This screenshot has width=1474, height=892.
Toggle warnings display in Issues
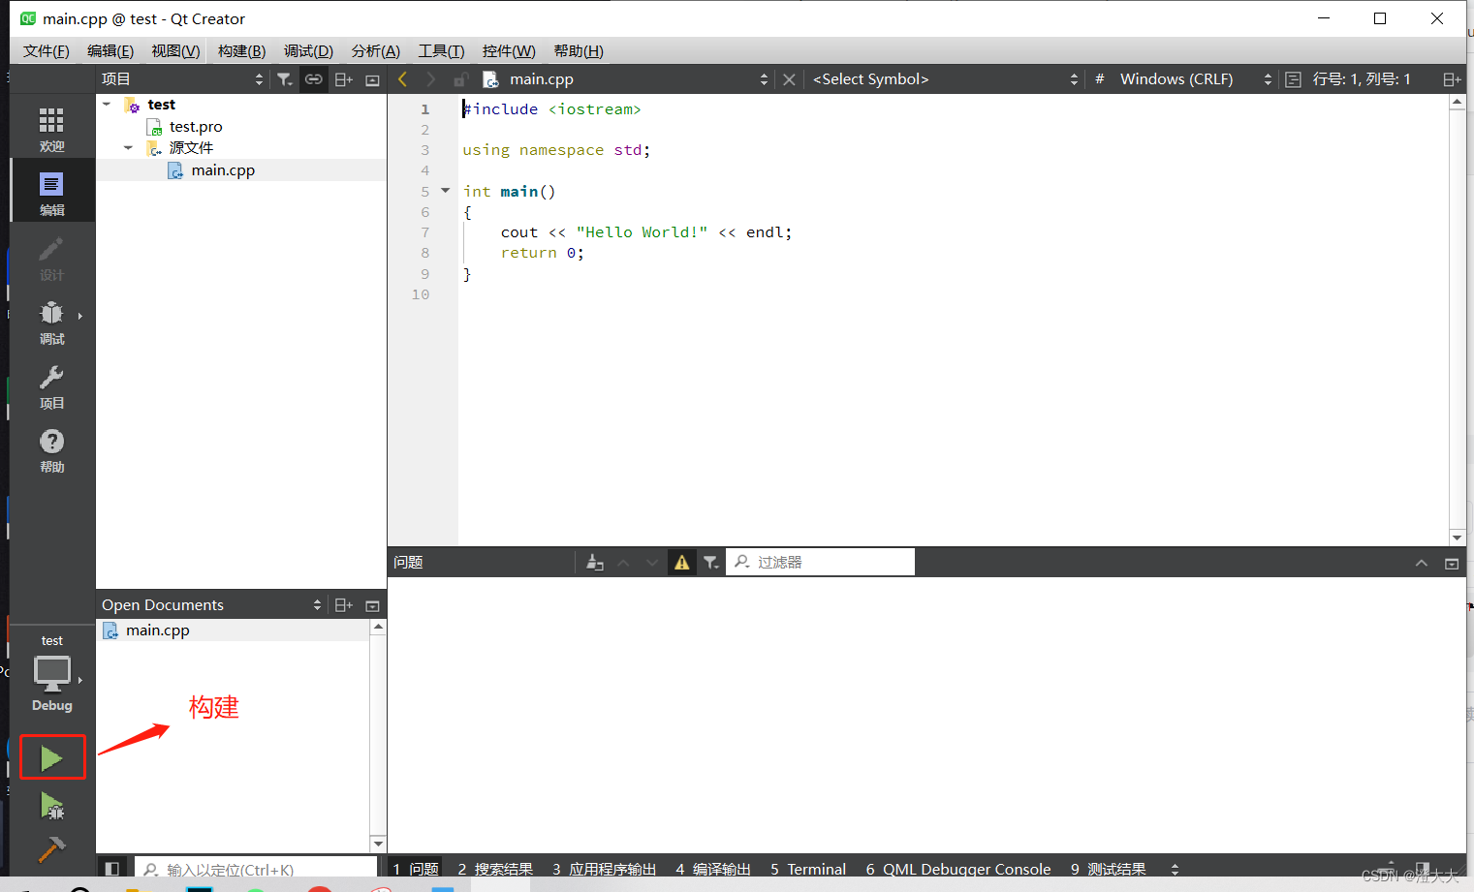click(x=682, y=563)
